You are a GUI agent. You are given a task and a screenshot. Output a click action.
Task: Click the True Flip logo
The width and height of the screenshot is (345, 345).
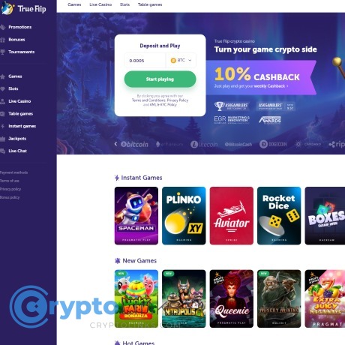click(x=24, y=9)
